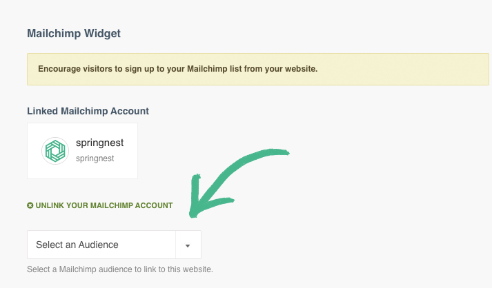Click the bold springnest account name
Screen dimensions: 492x288
[99, 144]
